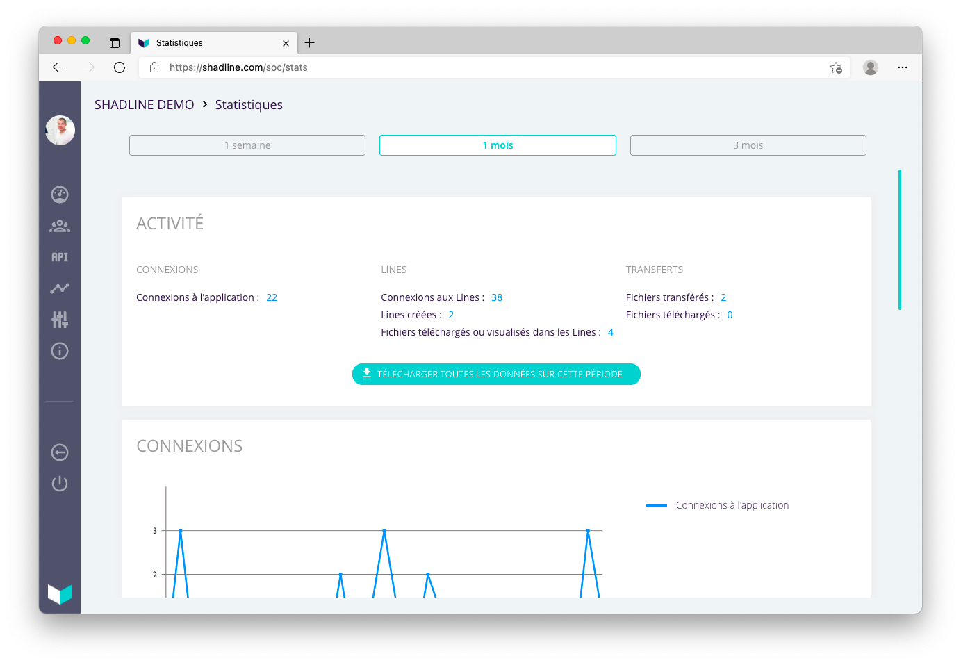Image resolution: width=961 pixels, height=665 pixels.
Task: Keep 1 mois period selected
Action: click(x=497, y=145)
